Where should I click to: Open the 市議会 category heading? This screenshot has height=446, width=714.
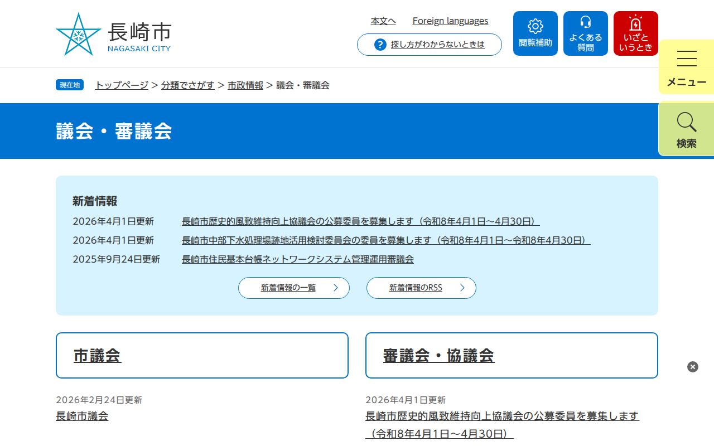[x=98, y=356]
